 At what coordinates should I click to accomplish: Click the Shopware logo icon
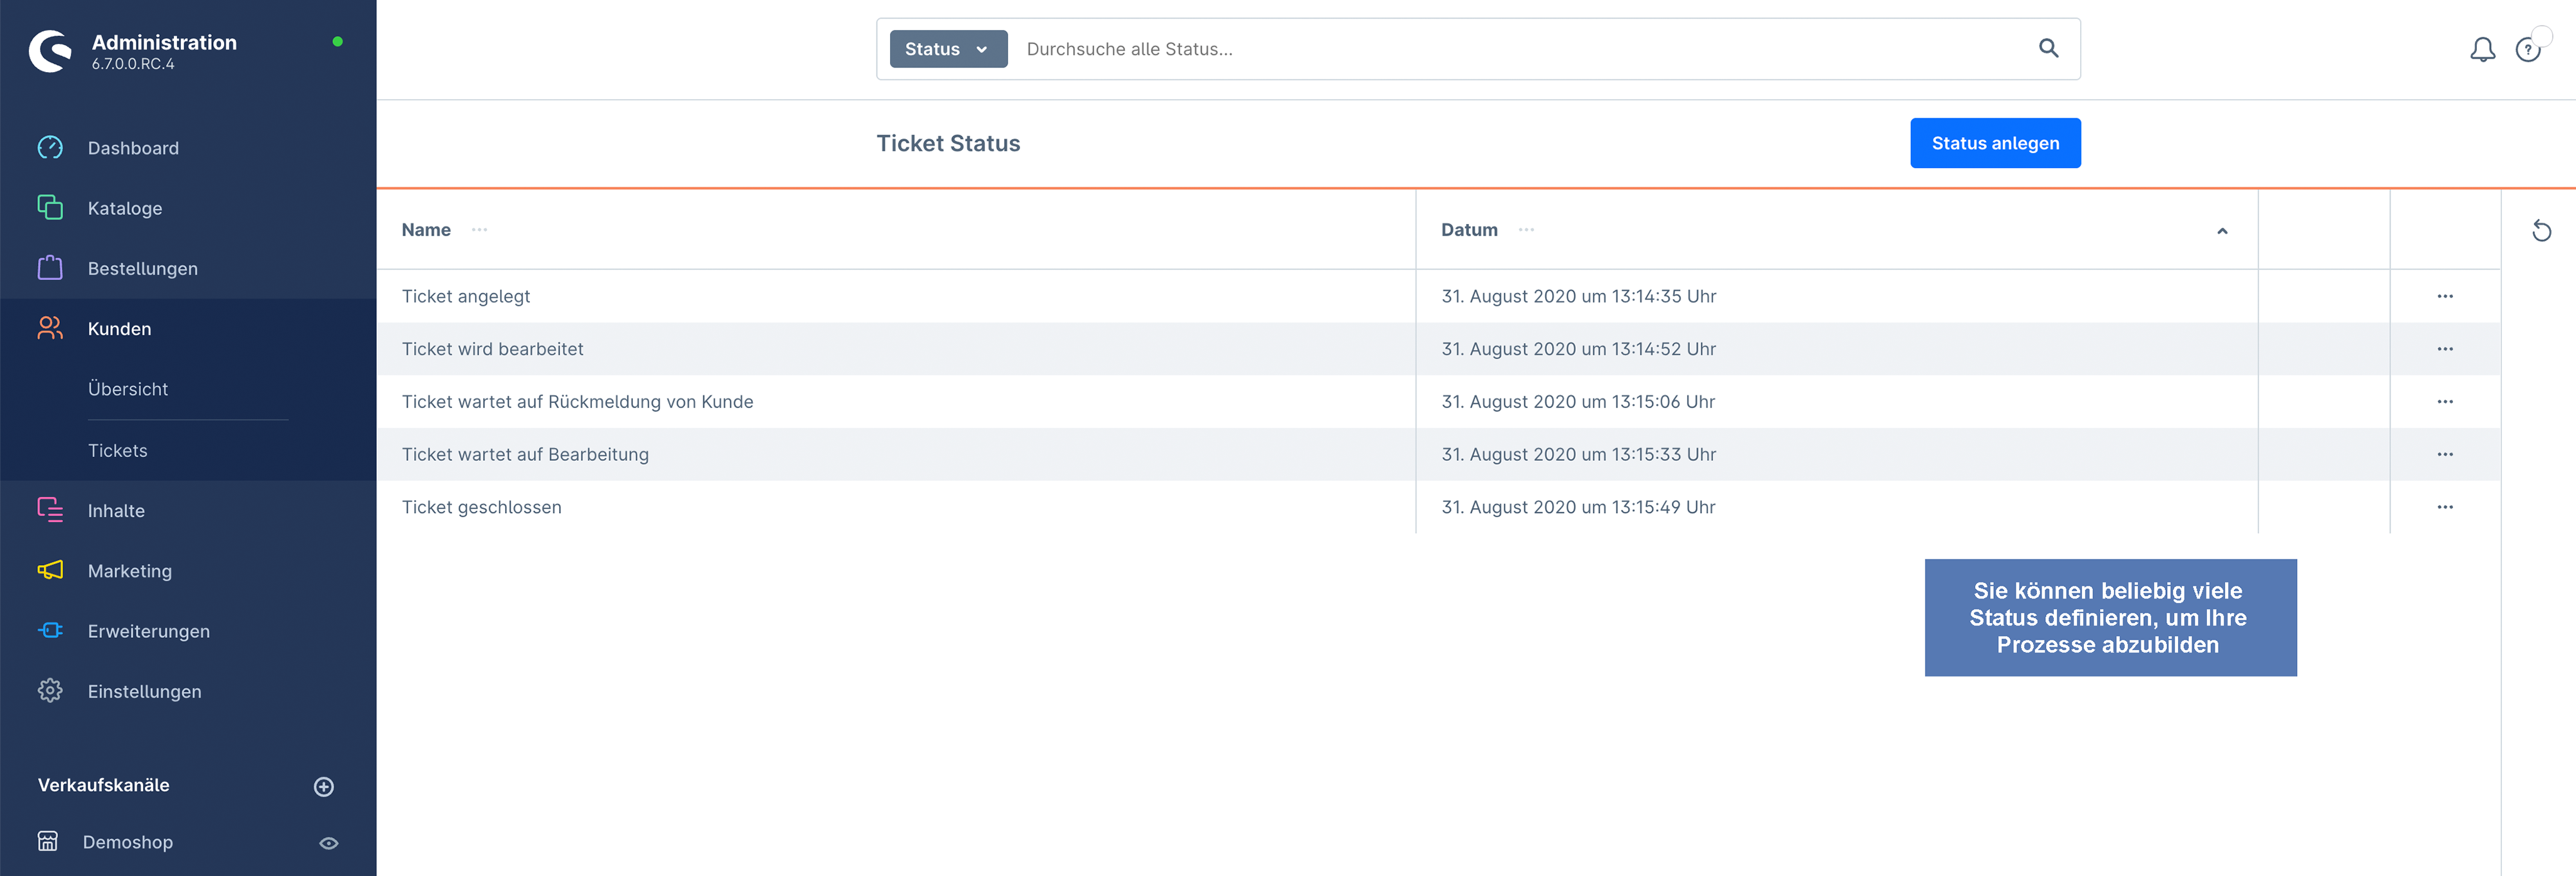pos(50,51)
